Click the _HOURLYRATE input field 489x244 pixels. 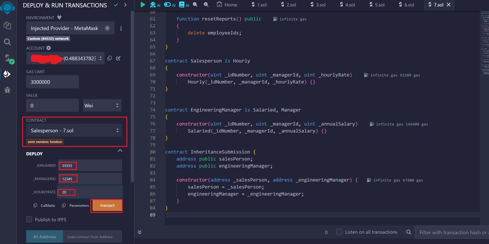(x=90, y=192)
